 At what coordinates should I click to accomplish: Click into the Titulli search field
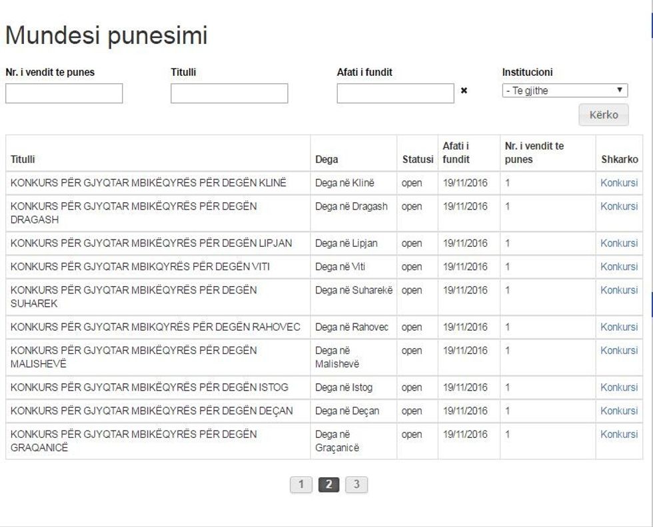(229, 93)
